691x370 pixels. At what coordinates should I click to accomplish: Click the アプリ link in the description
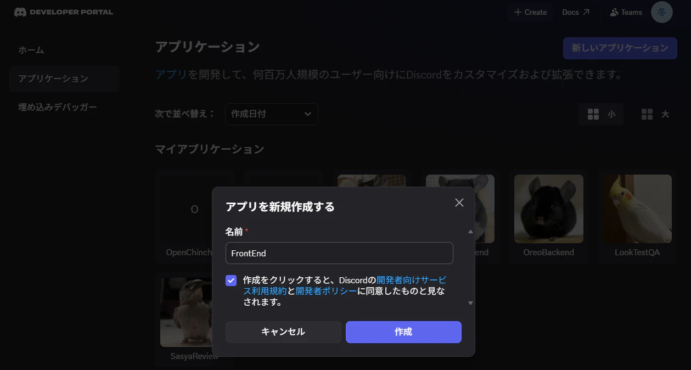point(172,75)
